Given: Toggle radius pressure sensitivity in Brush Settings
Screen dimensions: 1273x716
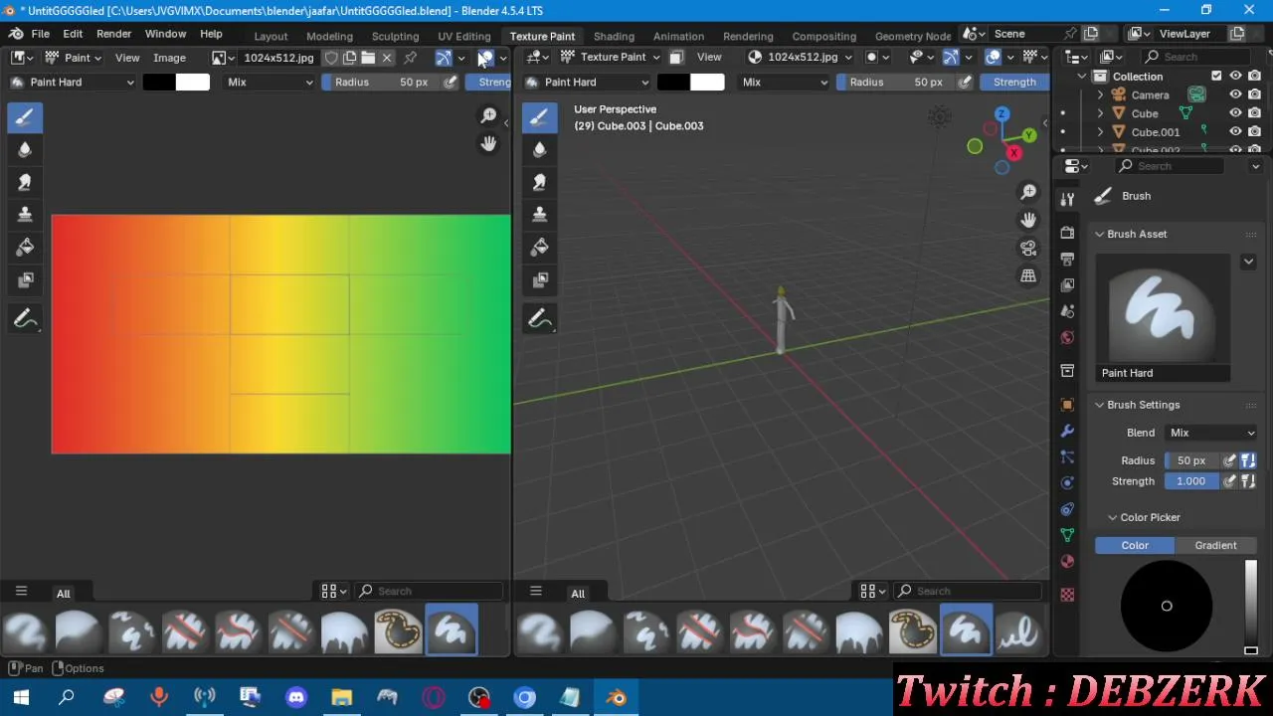Looking at the screenshot, I should pyautogui.click(x=1229, y=460).
